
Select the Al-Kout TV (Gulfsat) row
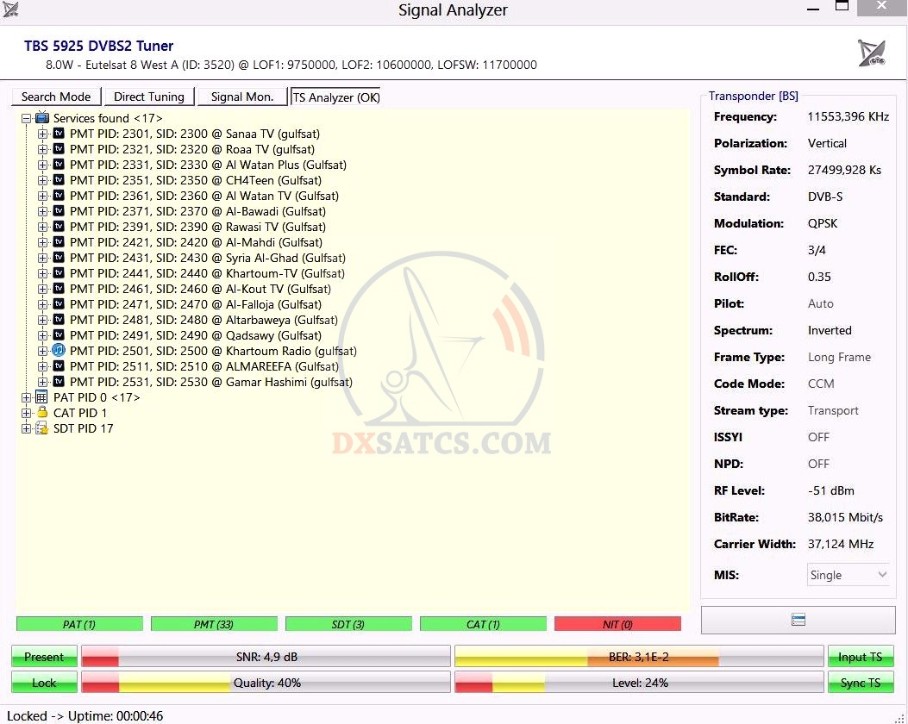(200, 289)
